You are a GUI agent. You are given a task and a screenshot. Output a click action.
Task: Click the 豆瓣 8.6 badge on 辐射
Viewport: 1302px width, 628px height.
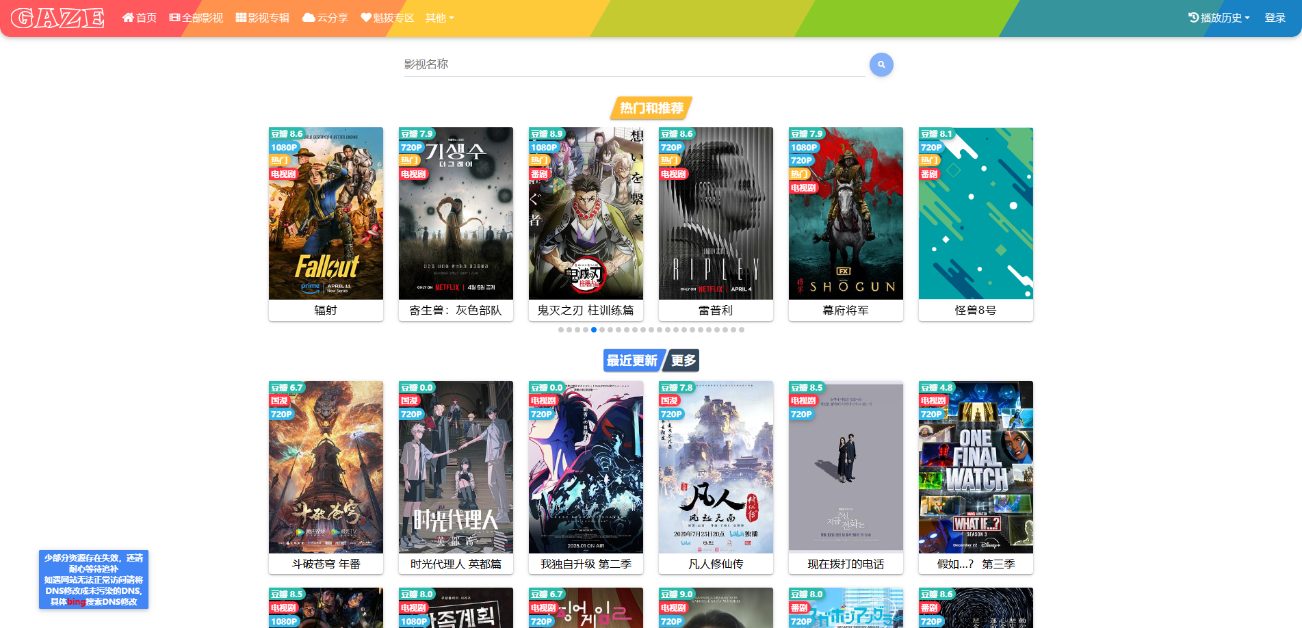[x=287, y=134]
